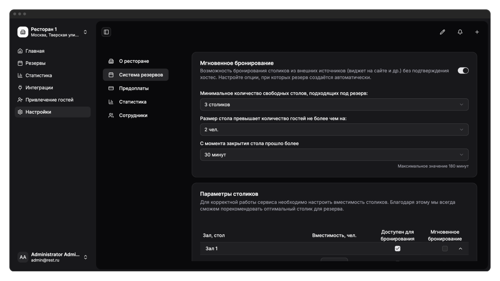Screen dimensions: 500x281
Task: Click the AA user avatar
Action: click(23, 257)
